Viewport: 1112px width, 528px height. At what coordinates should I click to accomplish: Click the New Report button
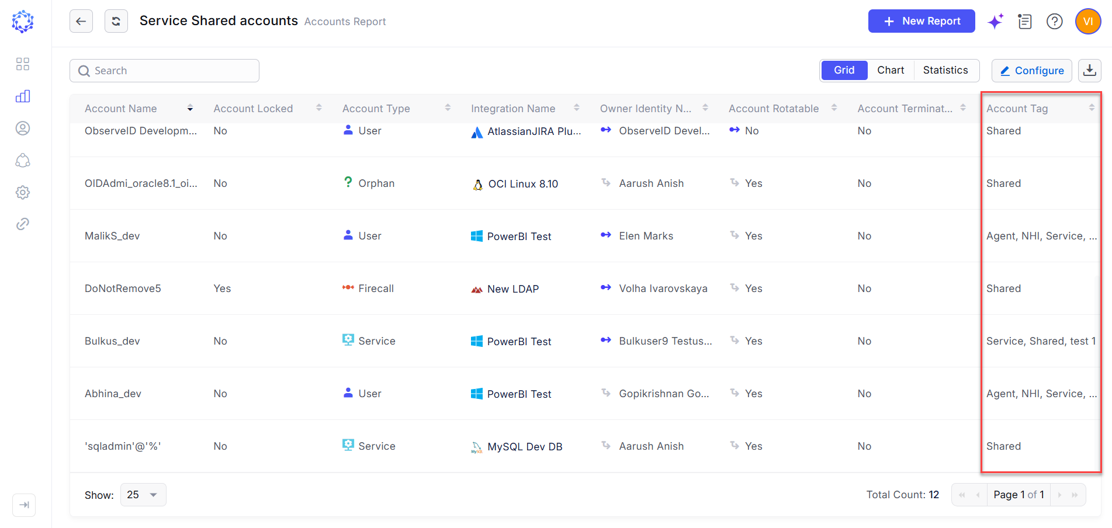click(922, 21)
